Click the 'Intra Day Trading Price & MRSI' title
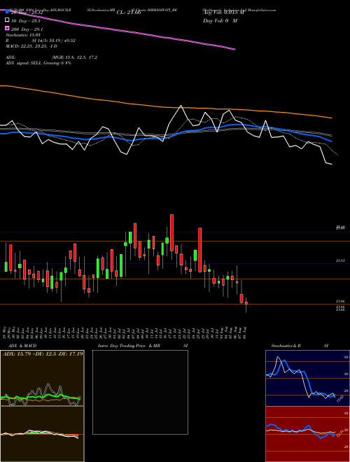 click(143, 346)
